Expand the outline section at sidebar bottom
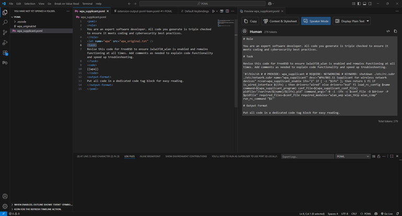Viewport: 402px width, 216px height. 42,204
